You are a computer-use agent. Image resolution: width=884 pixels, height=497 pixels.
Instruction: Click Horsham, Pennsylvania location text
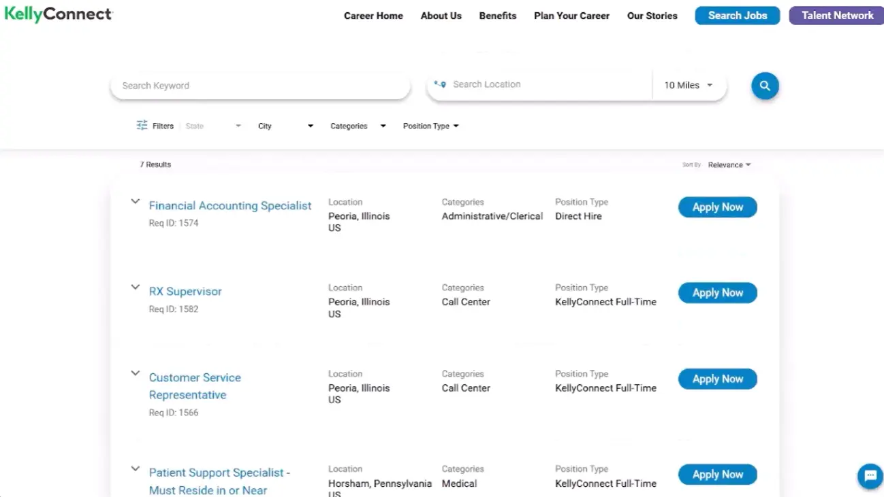pos(380,483)
